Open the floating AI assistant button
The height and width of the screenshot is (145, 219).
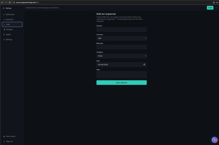(214, 140)
